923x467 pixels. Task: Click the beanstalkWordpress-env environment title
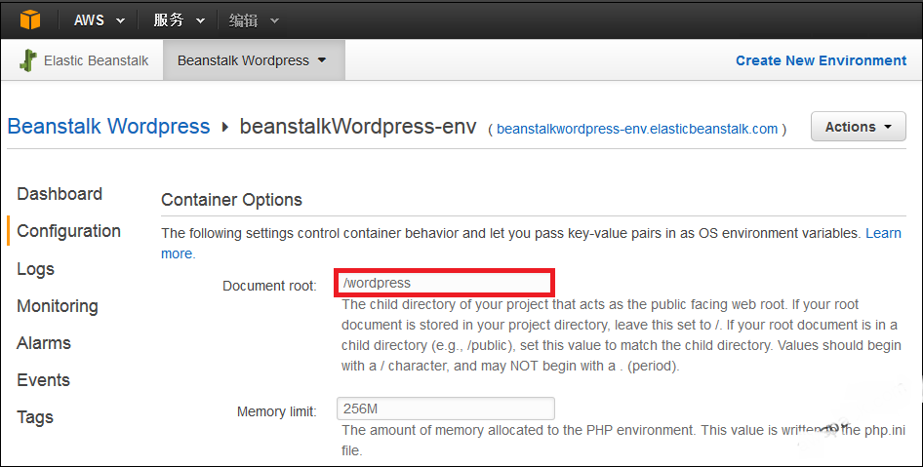coord(358,127)
